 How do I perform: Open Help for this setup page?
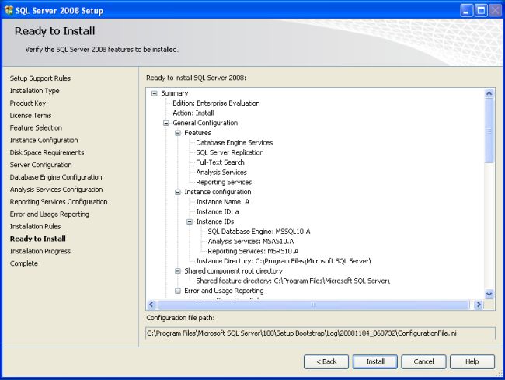coord(472,361)
